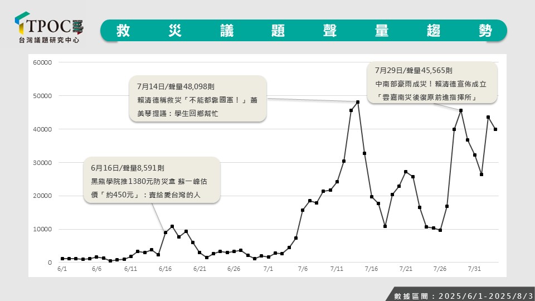This screenshot has width=535, height=301.
Task: Click the final data point of the line
Action: pos(495,129)
